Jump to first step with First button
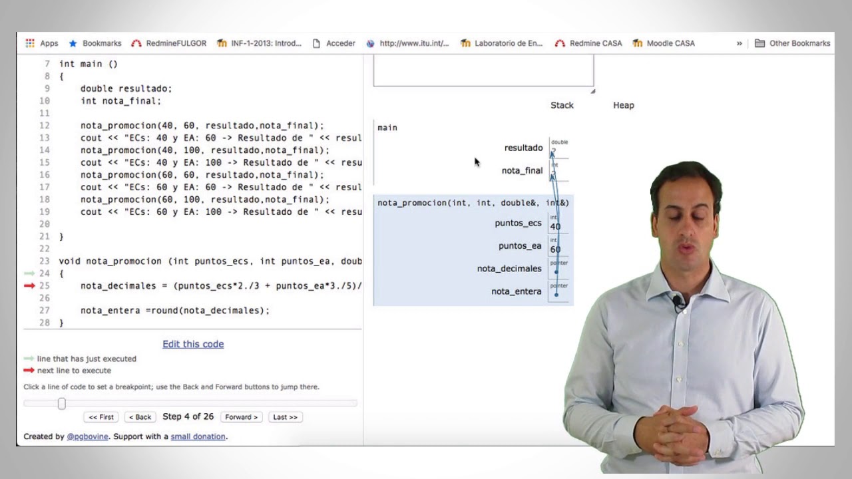The height and width of the screenshot is (479, 852). tap(101, 417)
